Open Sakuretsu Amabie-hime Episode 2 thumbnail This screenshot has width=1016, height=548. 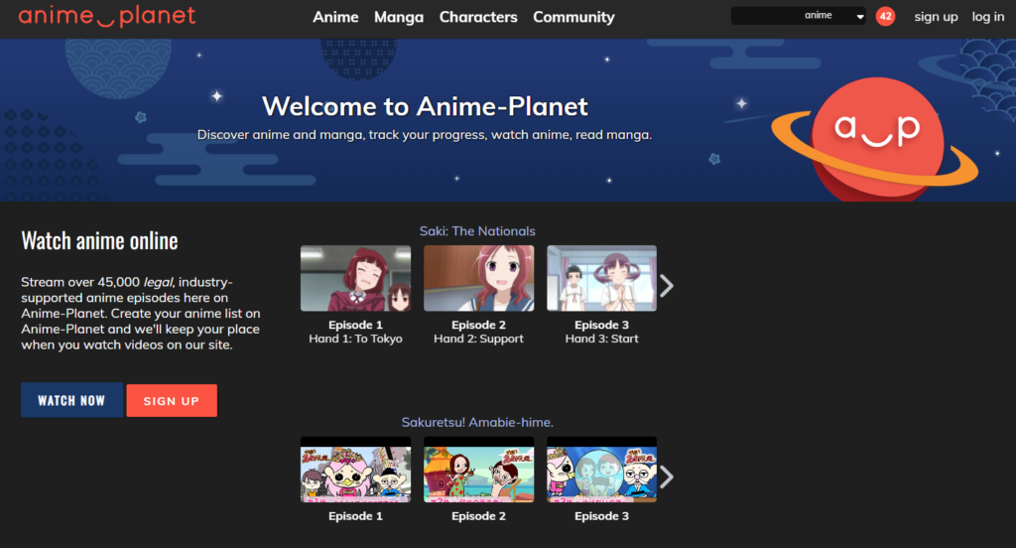(479, 470)
